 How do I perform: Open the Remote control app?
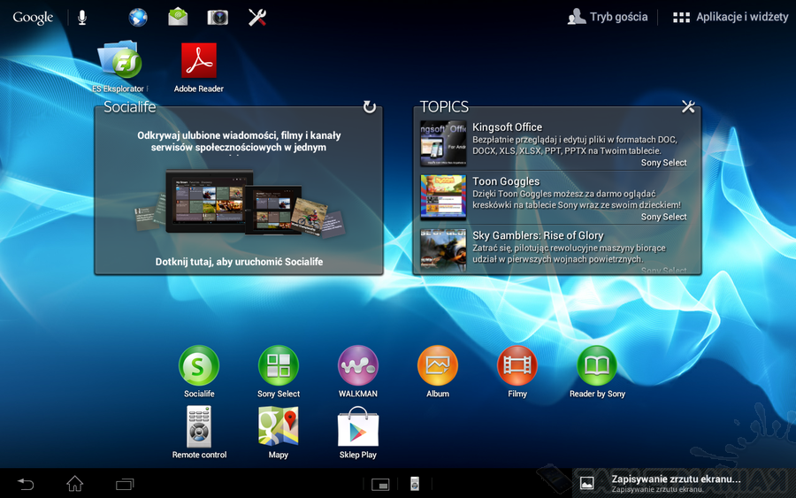pos(199,433)
